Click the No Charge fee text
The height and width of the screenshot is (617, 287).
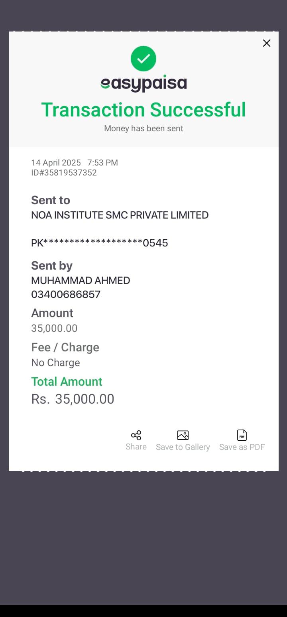55,363
